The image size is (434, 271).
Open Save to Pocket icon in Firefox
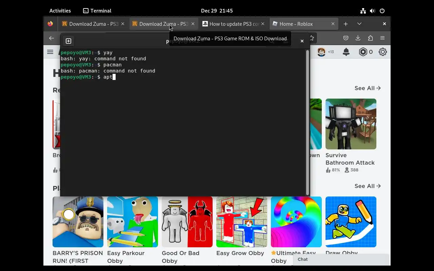[x=346, y=38]
